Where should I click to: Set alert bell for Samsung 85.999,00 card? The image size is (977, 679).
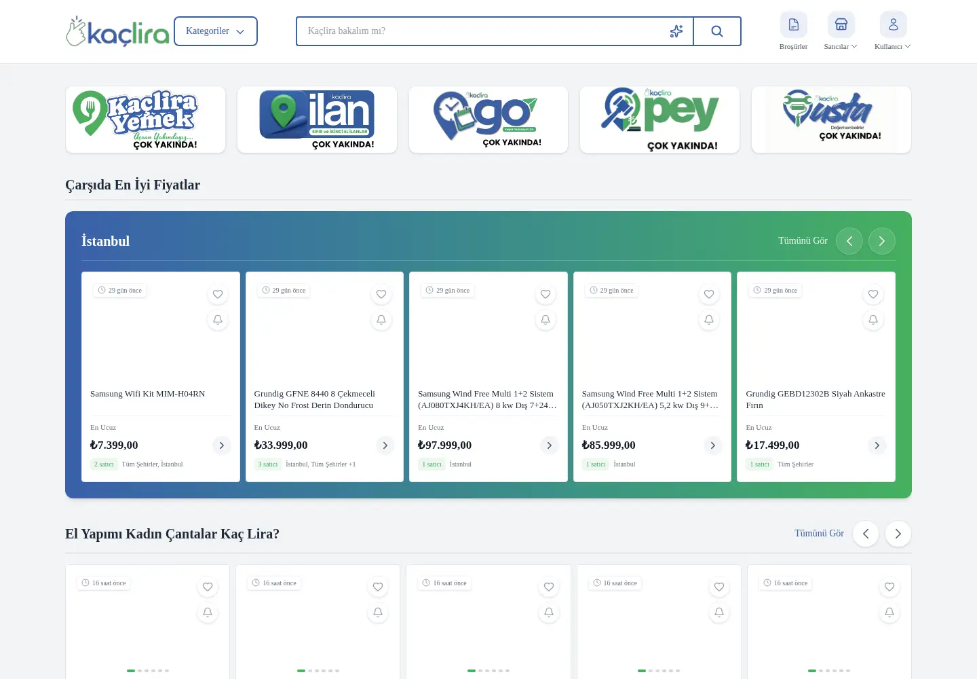709,320
